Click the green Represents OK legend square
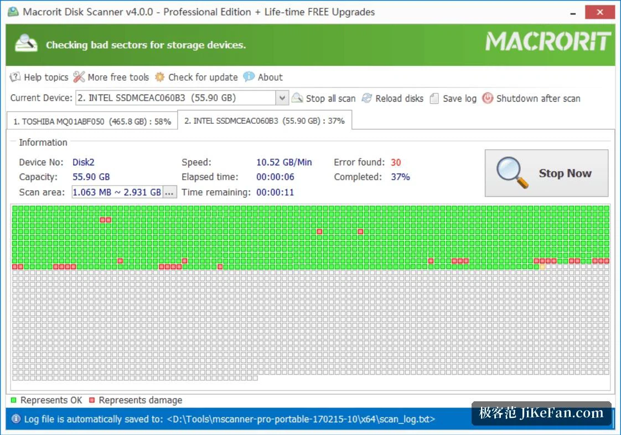 (x=14, y=400)
